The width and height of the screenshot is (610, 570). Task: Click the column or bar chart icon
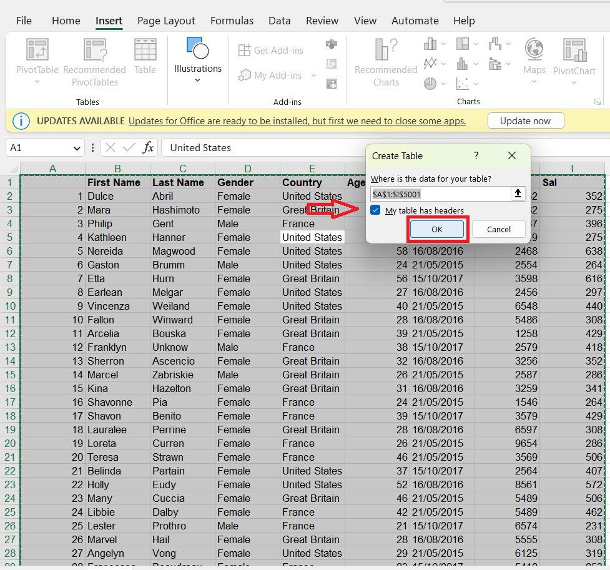430,44
